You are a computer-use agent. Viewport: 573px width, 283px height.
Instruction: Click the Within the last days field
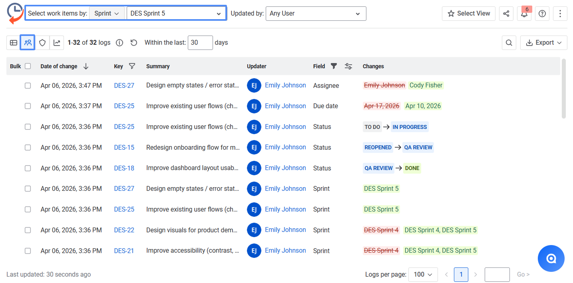pyautogui.click(x=200, y=43)
